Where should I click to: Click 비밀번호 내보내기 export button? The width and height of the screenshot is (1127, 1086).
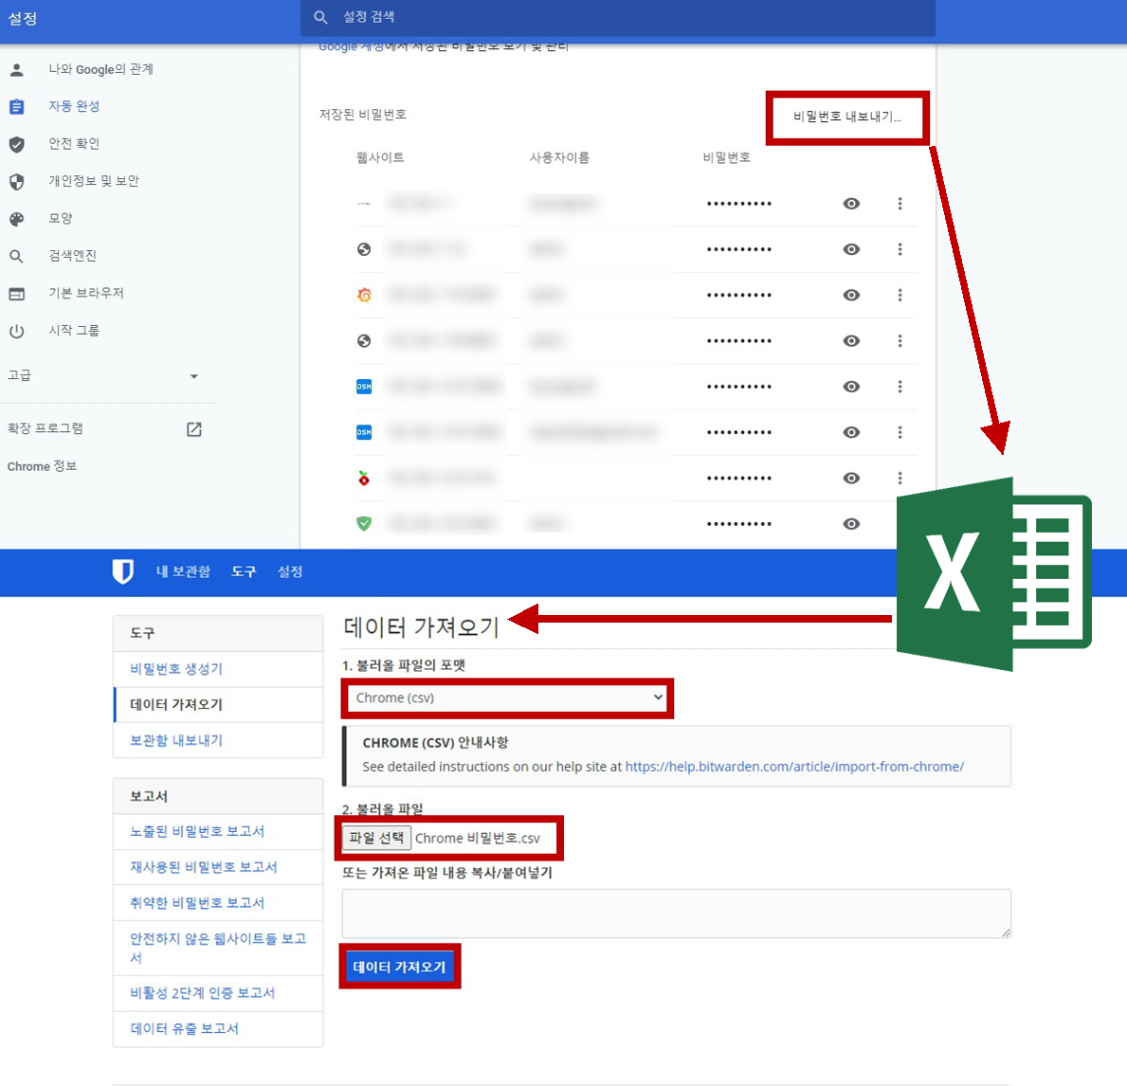[x=846, y=117]
